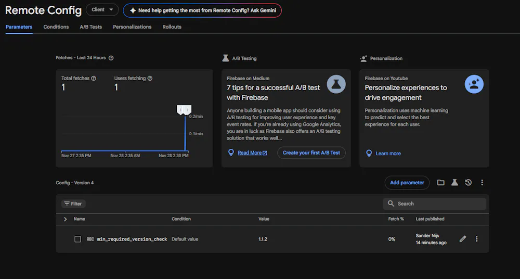Edit min_required_version_check with the pencil icon
Screen dimensions: 520x279
tap(463, 239)
